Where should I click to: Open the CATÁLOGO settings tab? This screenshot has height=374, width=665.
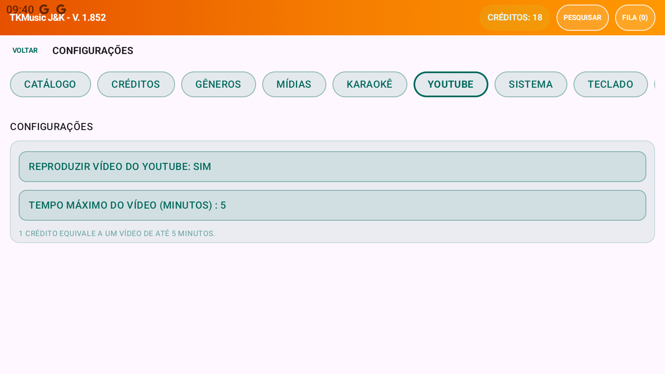pyautogui.click(x=50, y=84)
